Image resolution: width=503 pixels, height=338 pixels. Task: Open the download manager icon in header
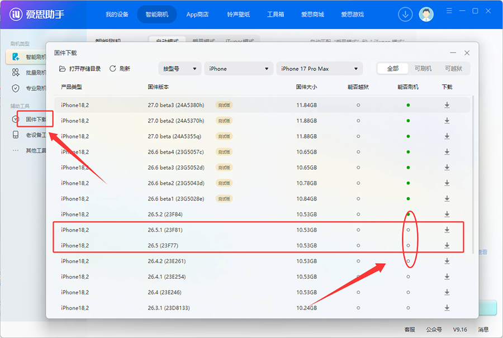(x=405, y=15)
